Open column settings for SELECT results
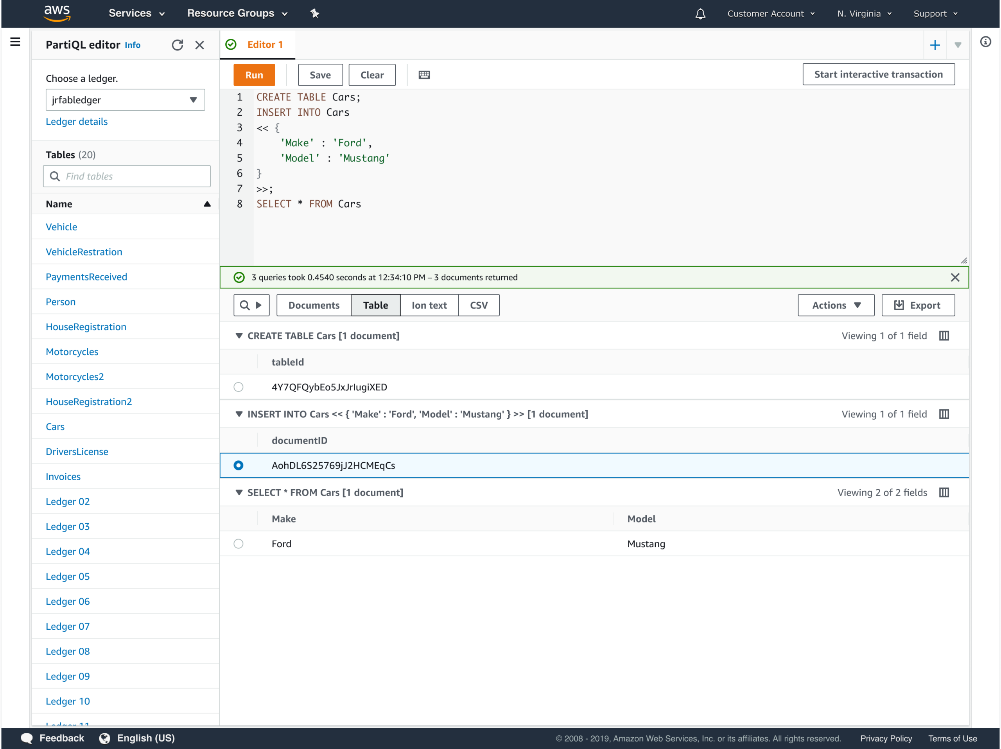This screenshot has height=749, width=1001. click(944, 492)
